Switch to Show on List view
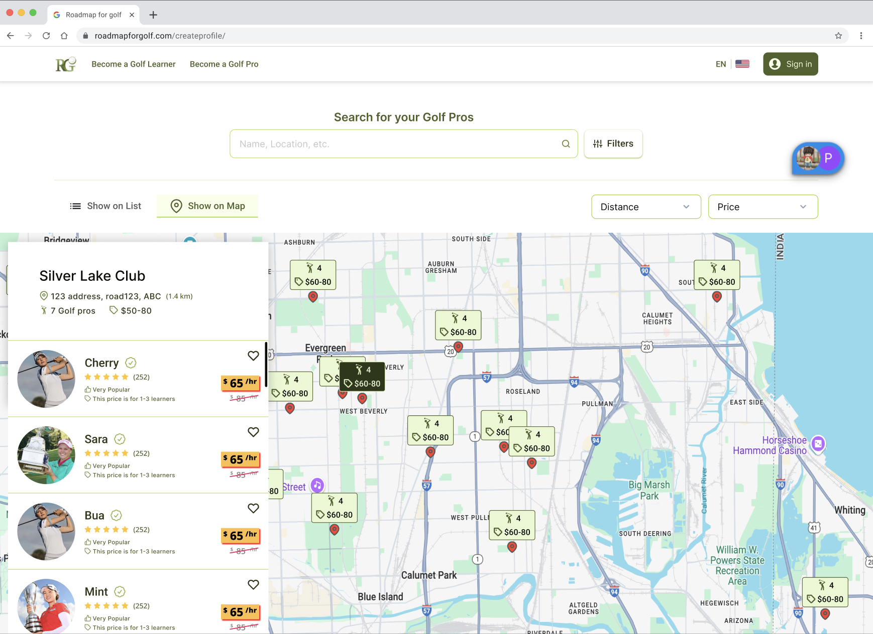This screenshot has height=634, width=873. pyautogui.click(x=106, y=206)
